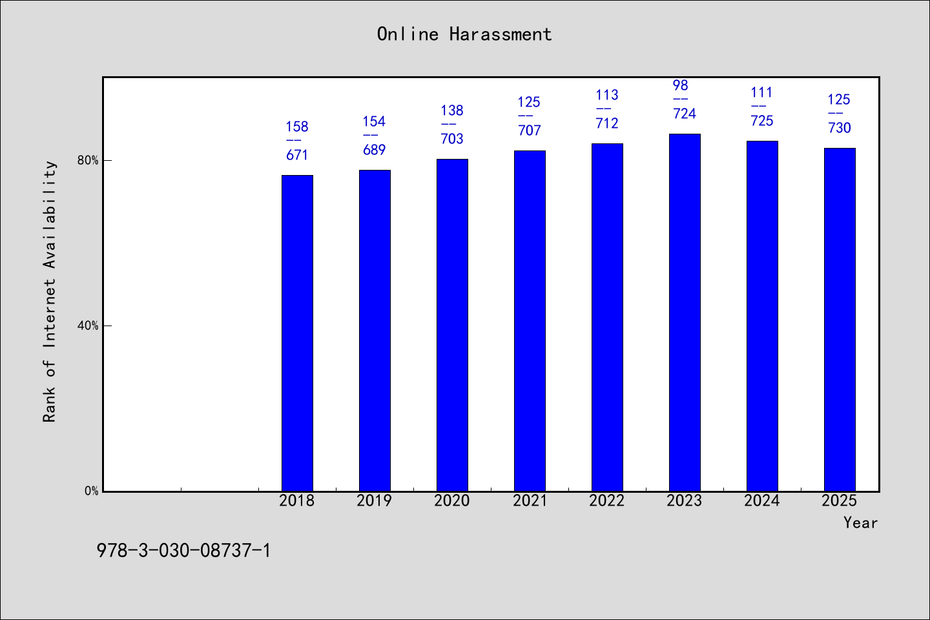Click the value 712 above the 2022 bar
Viewport: 930px width, 620px height.
pos(607,123)
